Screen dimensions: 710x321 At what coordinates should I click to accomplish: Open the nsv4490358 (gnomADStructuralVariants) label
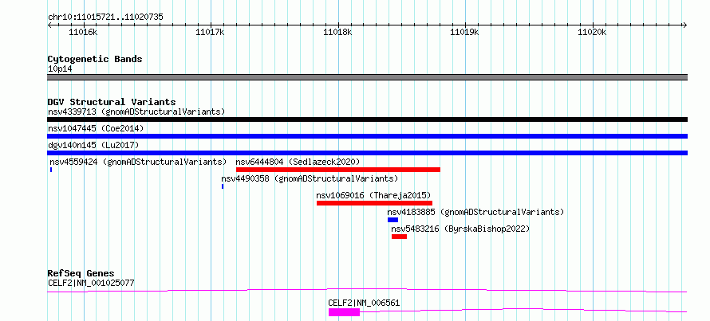310,178
